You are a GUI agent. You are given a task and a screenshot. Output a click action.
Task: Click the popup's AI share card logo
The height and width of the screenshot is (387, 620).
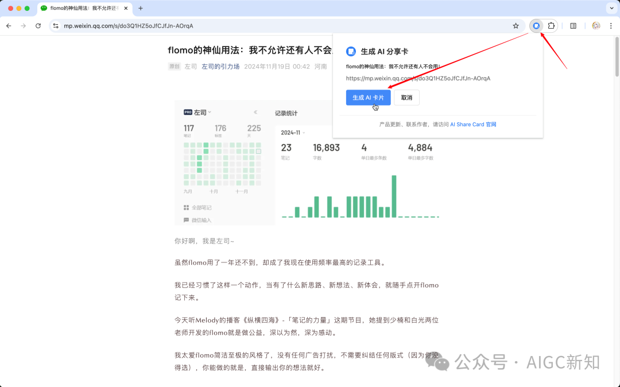[351, 51]
